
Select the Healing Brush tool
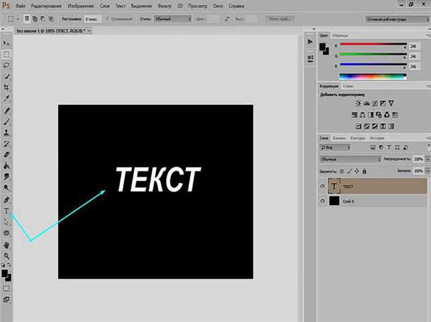click(x=6, y=110)
